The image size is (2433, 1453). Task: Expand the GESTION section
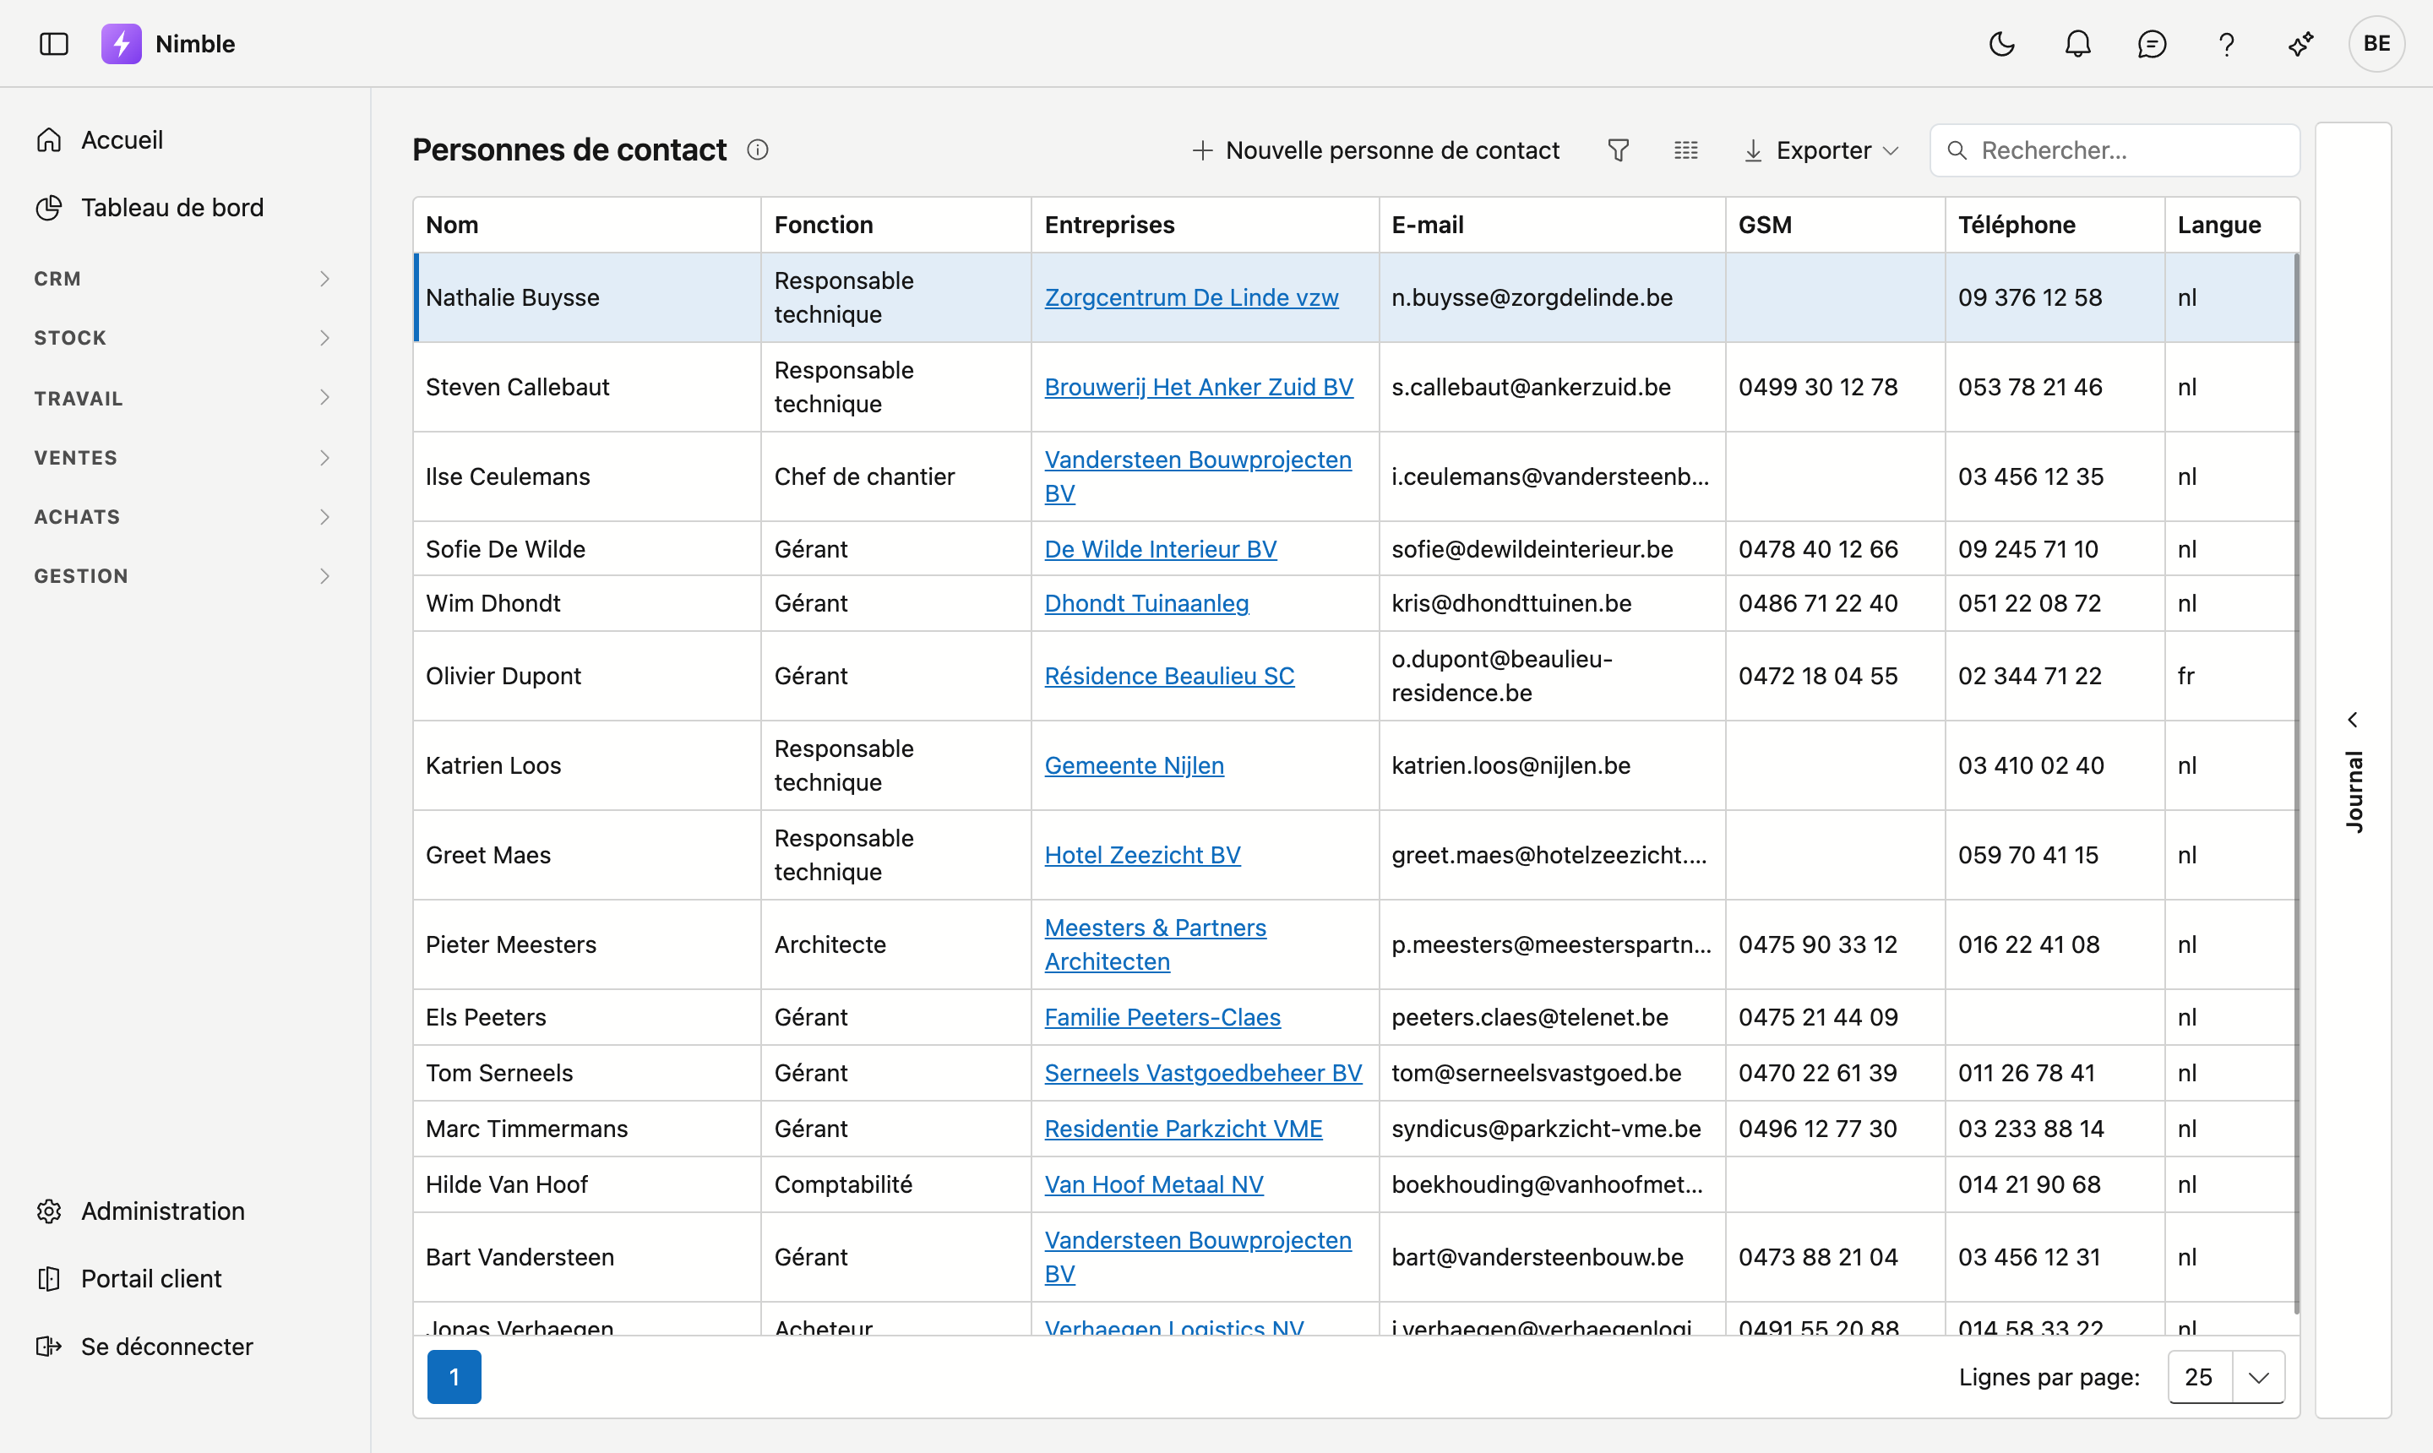click(x=184, y=576)
